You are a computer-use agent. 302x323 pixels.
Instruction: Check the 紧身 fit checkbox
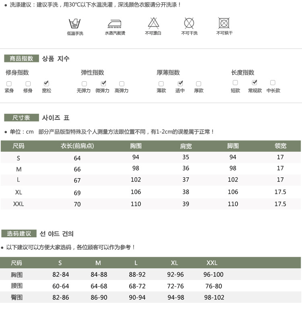click(9, 84)
